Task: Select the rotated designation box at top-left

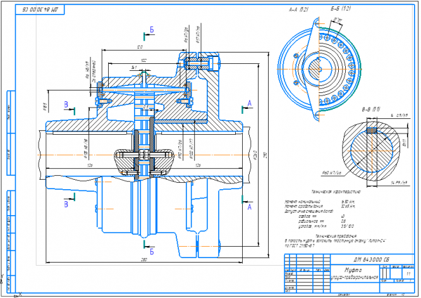Action: pos(40,9)
